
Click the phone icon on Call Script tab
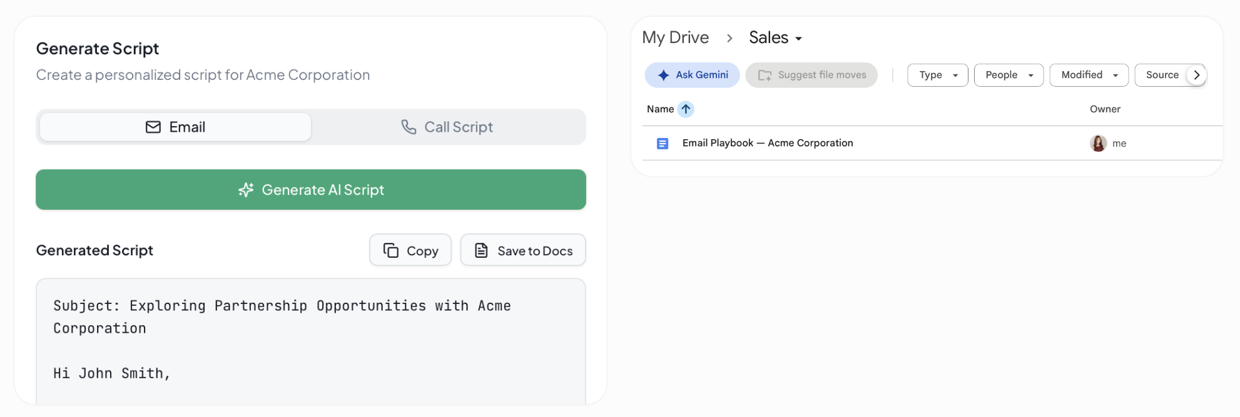tap(409, 127)
